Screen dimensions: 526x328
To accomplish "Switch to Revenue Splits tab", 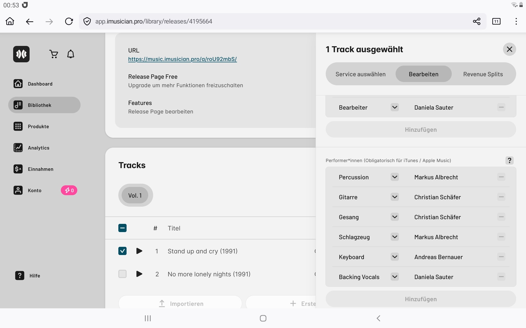I will [483, 74].
